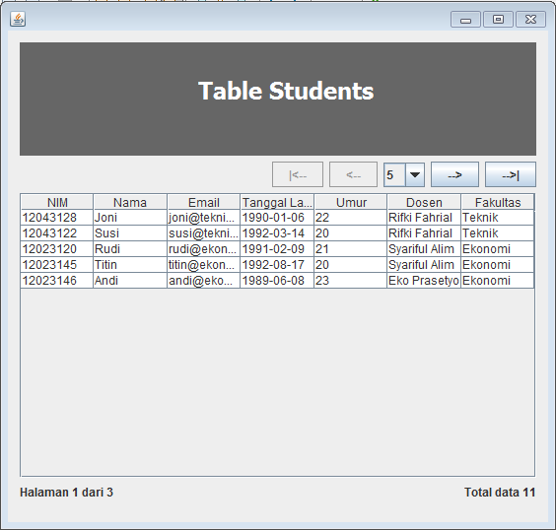This screenshot has width=556, height=530.
Task: Select email cell rudi@ekon...
Action: tap(204, 249)
